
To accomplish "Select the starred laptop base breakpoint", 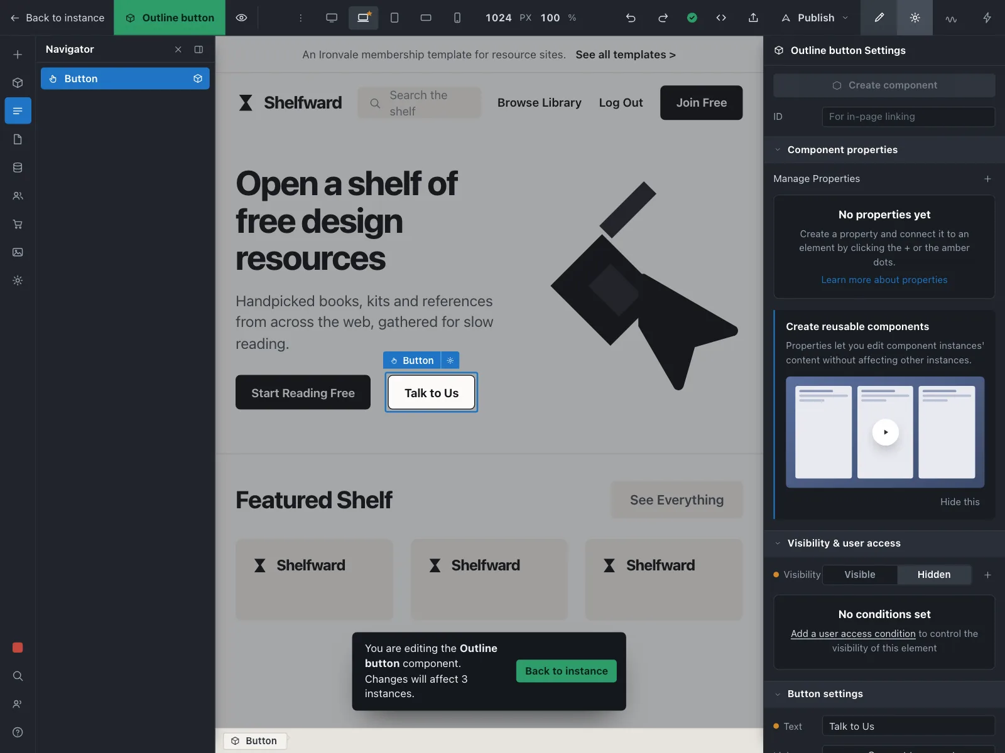I will (364, 18).
